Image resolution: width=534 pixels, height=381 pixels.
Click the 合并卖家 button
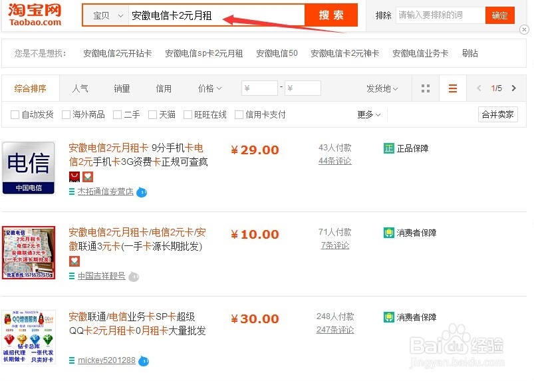[x=497, y=114]
